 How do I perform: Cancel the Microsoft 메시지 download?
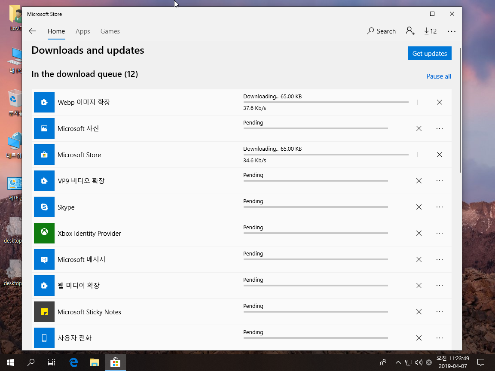tap(419, 259)
